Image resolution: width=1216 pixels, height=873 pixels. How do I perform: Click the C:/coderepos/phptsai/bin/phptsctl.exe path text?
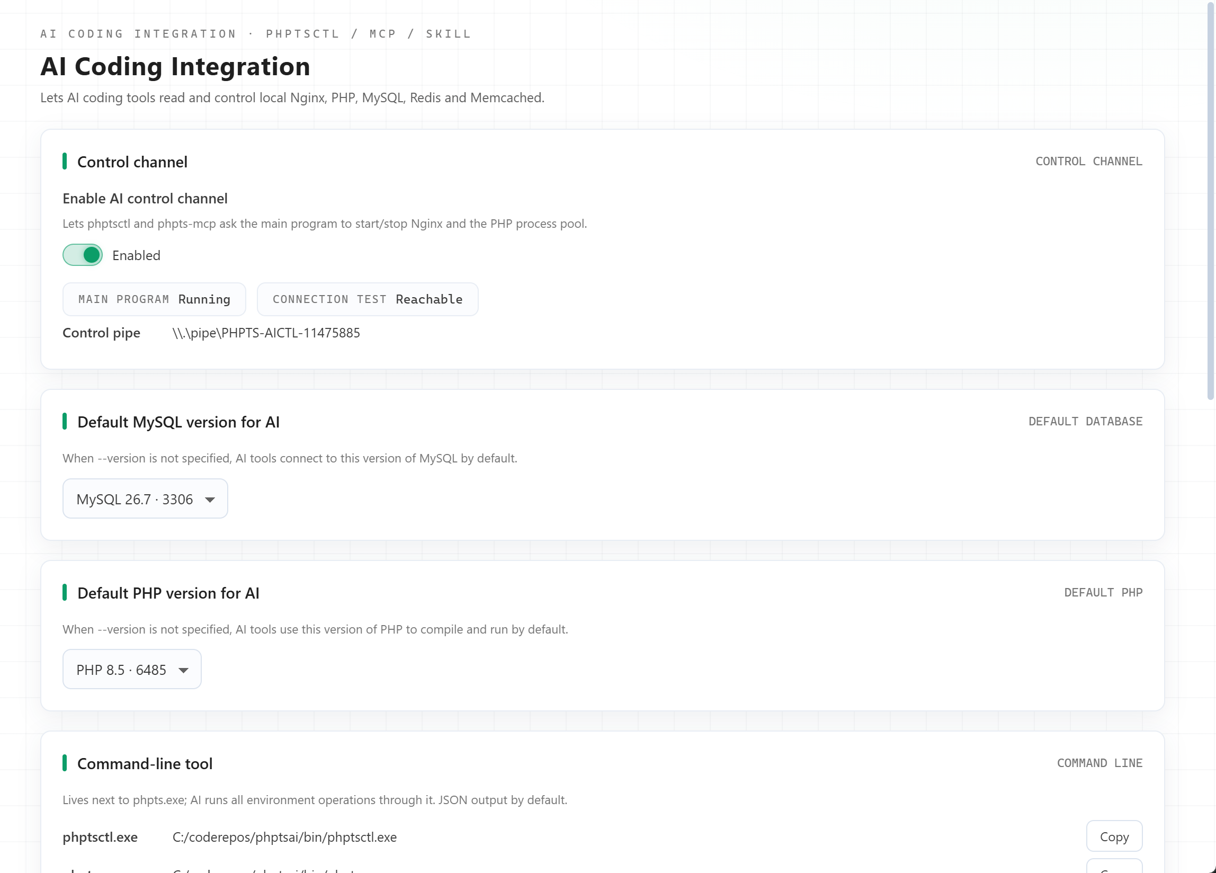coord(285,837)
